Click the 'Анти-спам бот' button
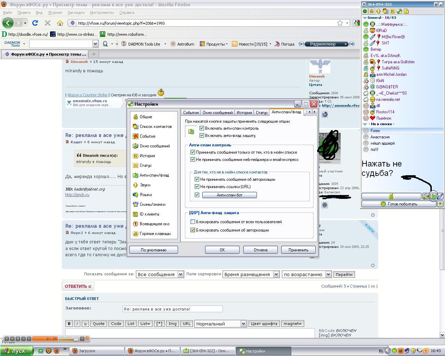The image size is (445, 356). click(x=229, y=195)
